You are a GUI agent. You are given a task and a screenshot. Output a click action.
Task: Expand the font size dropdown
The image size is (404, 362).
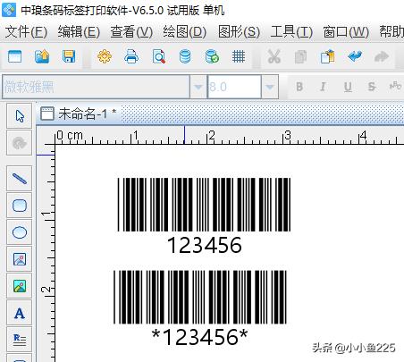(x=270, y=87)
